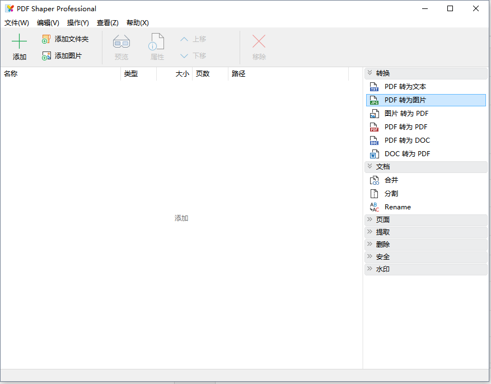
Task: Click the 添加图片 text button
Action: [x=68, y=56]
